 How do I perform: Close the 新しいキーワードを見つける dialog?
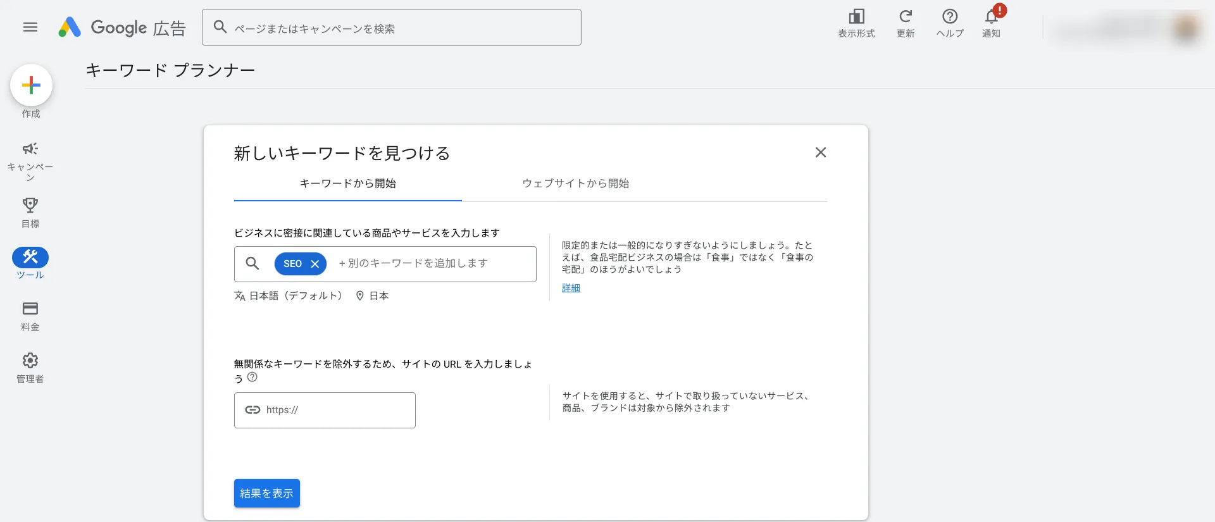point(821,152)
